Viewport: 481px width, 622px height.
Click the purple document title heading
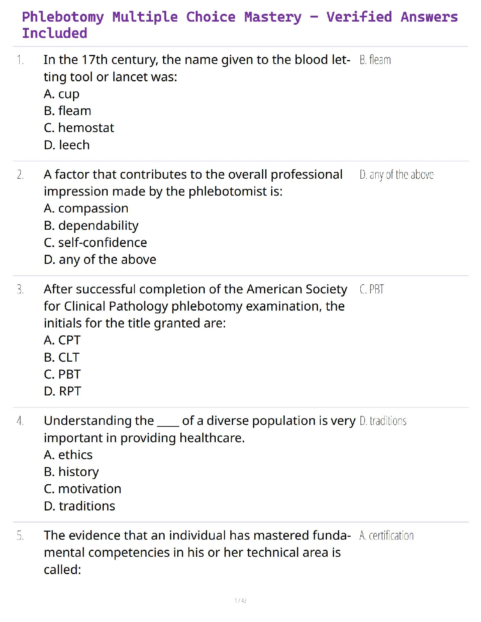(x=240, y=25)
